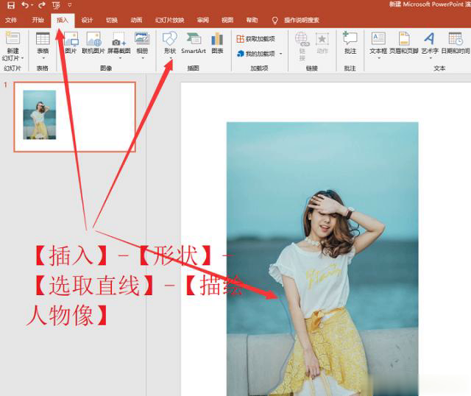
Task: Open Online Pictures (联机图片)
Action: 93,43
